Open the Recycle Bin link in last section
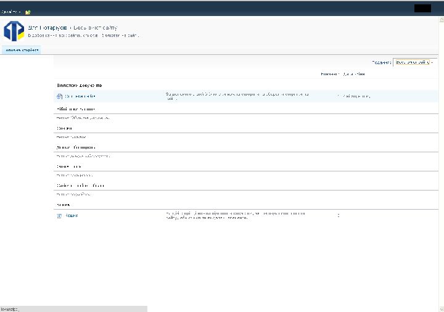Image resolution: width=444 pixels, height=312 pixels. coord(72,216)
